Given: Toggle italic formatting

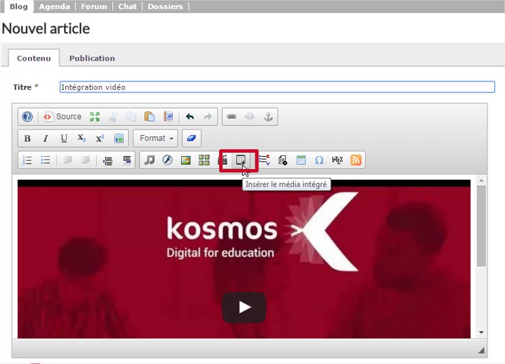Looking at the screenshot, I should click(46, 138).
